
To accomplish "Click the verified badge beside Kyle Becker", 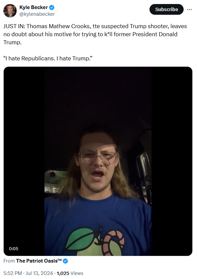I will [x=52, y=7].
